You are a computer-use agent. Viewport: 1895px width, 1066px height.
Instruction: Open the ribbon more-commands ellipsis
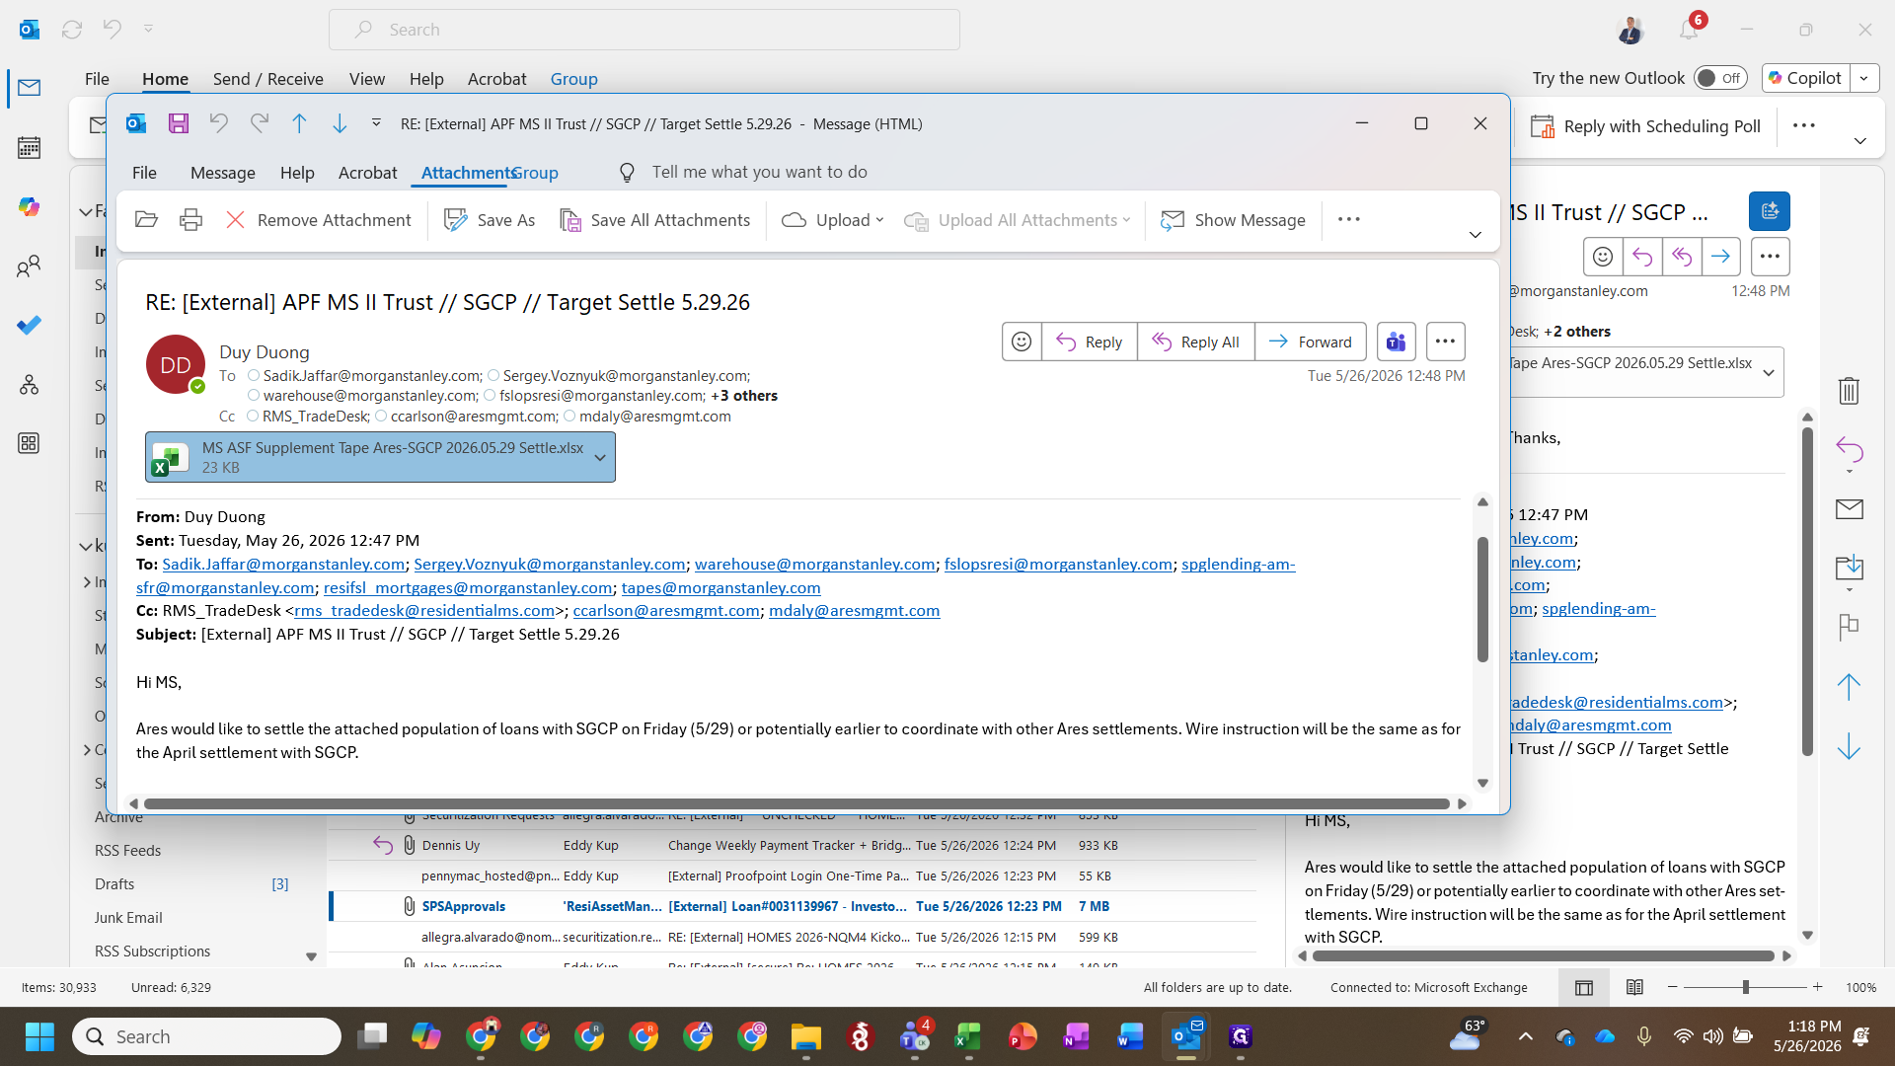tap(1349, 219)
